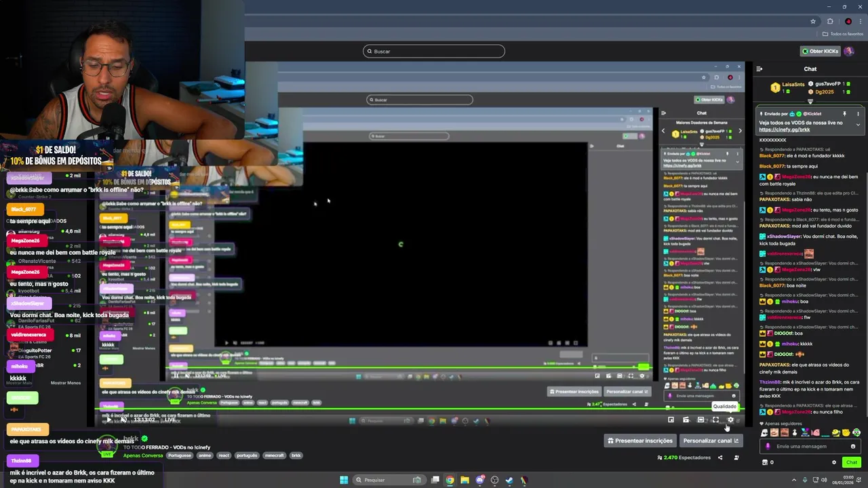Open the browser extensions puzzle icon

(830, 21)
